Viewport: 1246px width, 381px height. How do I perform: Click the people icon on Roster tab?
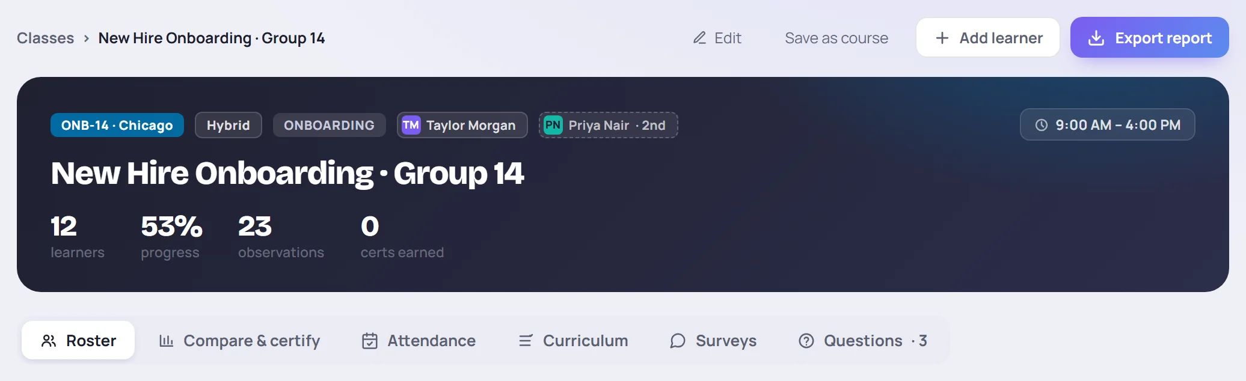pos(49,341)
